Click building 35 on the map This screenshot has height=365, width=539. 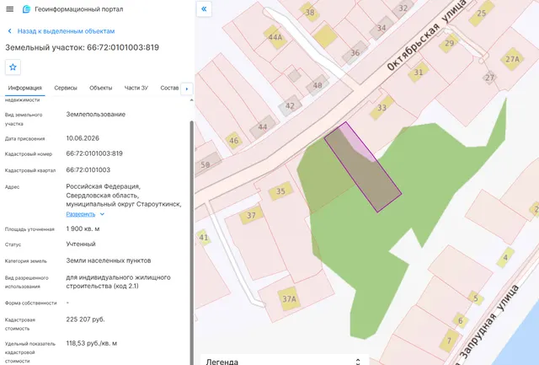point(280,191)
